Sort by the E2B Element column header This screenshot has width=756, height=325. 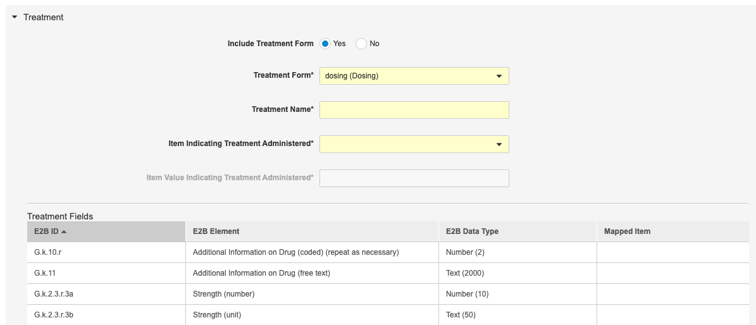(216, 231)
